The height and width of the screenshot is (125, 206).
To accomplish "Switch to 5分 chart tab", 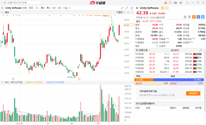I will (x=59, y=8).
